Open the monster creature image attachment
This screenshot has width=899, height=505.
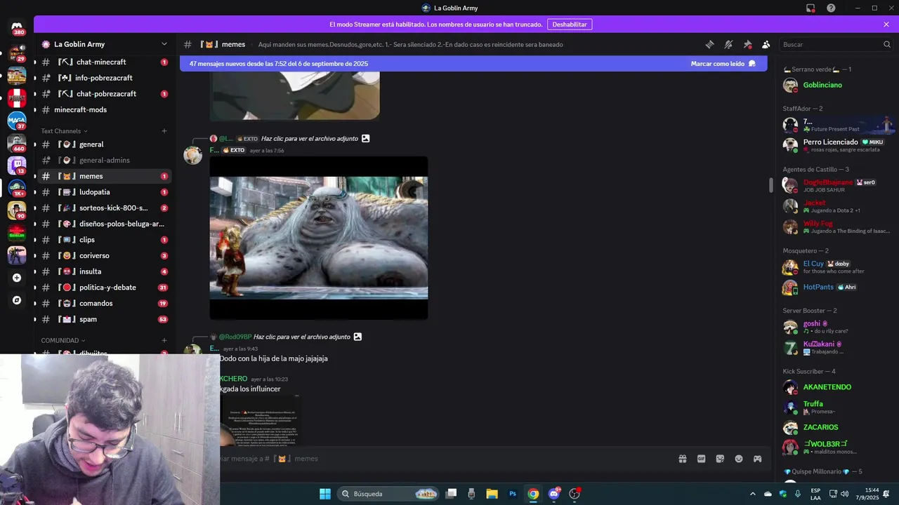pyautogui.click(x=319, y=238)
